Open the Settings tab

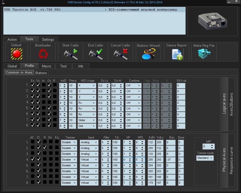[x=48, y=39]
